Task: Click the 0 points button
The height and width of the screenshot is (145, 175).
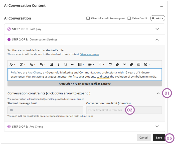Action: 158,18
